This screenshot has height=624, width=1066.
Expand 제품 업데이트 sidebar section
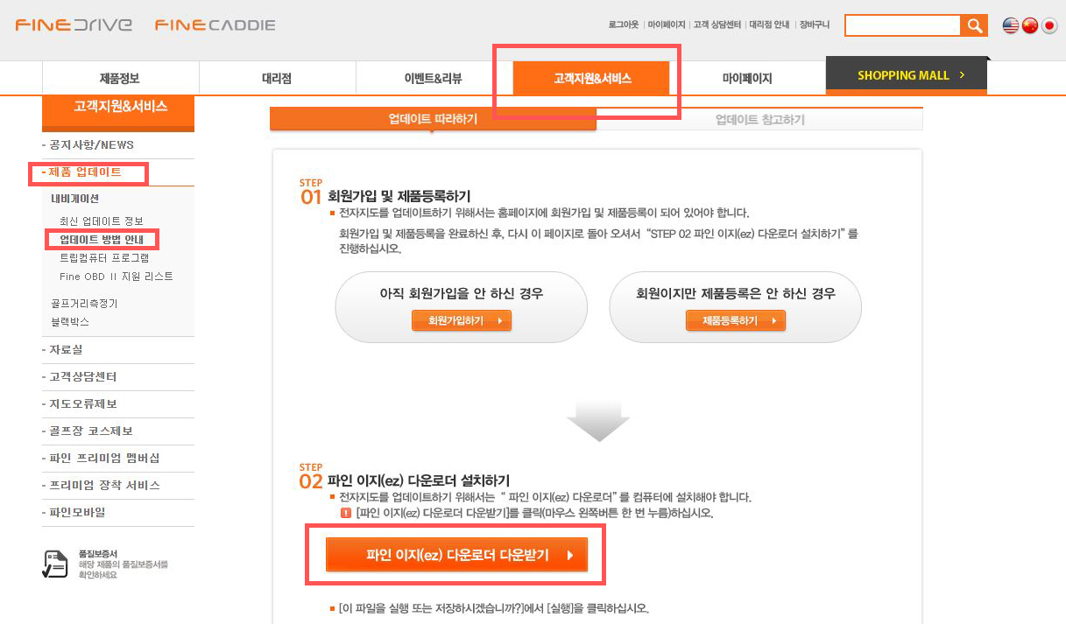(x=84, y=172)
